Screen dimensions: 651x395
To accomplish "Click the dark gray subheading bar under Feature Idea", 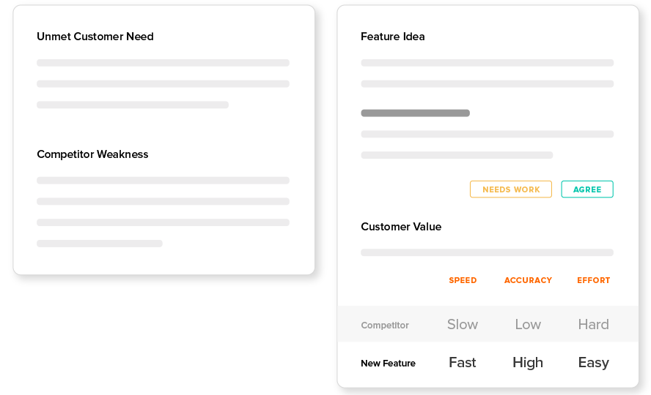I will [x=415, y=113].
